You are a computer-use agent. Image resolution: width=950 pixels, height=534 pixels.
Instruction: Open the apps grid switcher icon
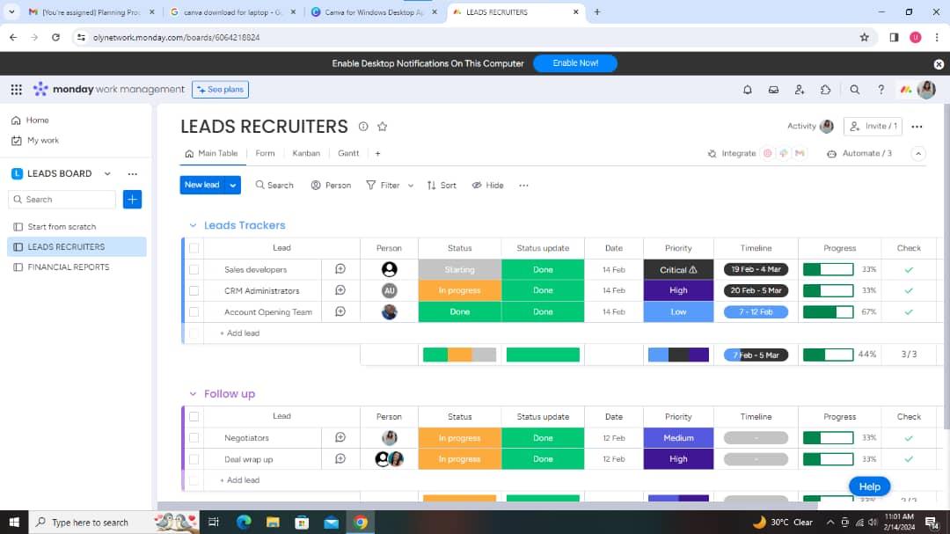[16, 90]
